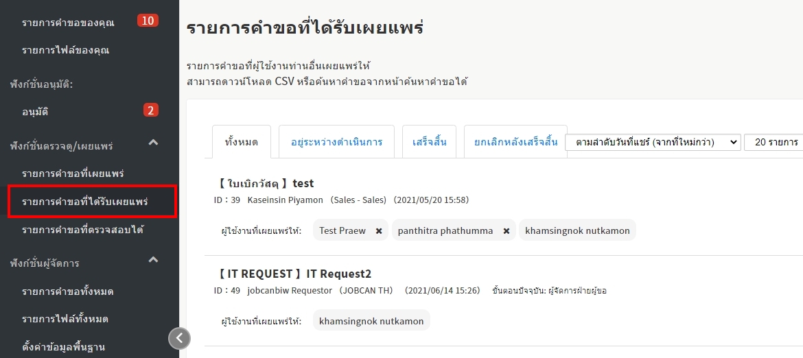Collapse ฟังก์ชันตรวจดู/เผยแพร่ section chevron
The height and width of the screenshot is (358, 803).
tap(154, 143)
